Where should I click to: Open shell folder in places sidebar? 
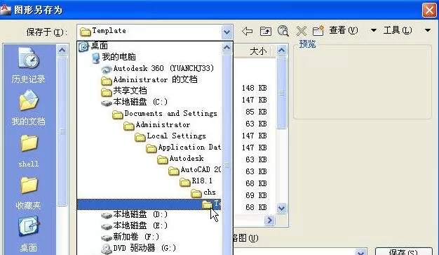29,151
